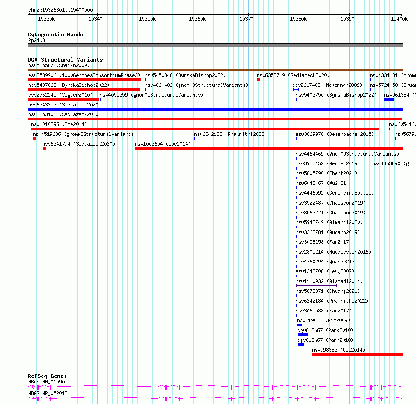Click the nsv4463890 variant label
This screenshot has width=416, height=404.
(x=394, y=163)
